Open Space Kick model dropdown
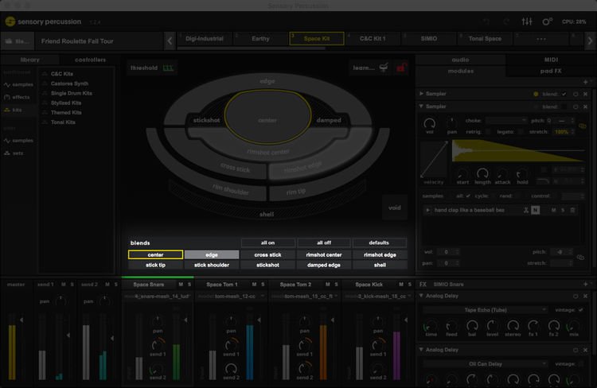 click(x=377, y=297)
